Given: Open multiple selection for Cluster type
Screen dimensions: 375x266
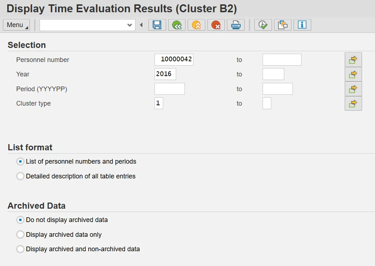Looking at the screenshot, I should tap(353, 103).
